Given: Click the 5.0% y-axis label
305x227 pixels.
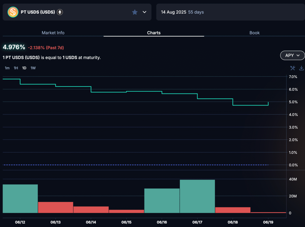Looking at the screenshot, I should point(293,102).
